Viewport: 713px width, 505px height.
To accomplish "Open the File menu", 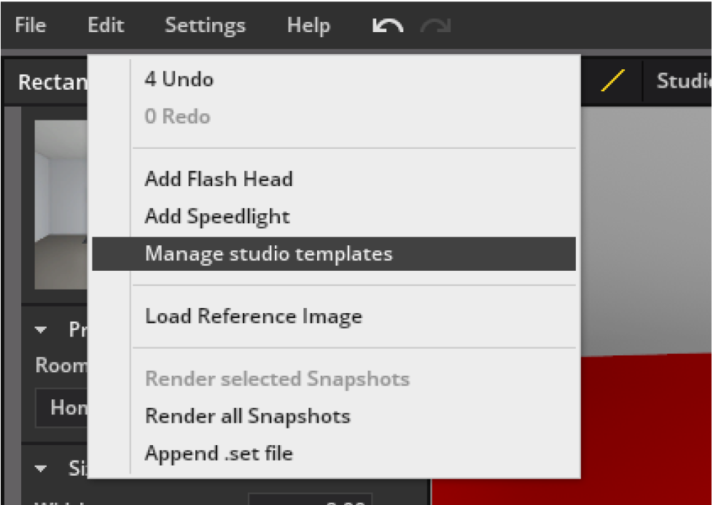I will (30, 26).
